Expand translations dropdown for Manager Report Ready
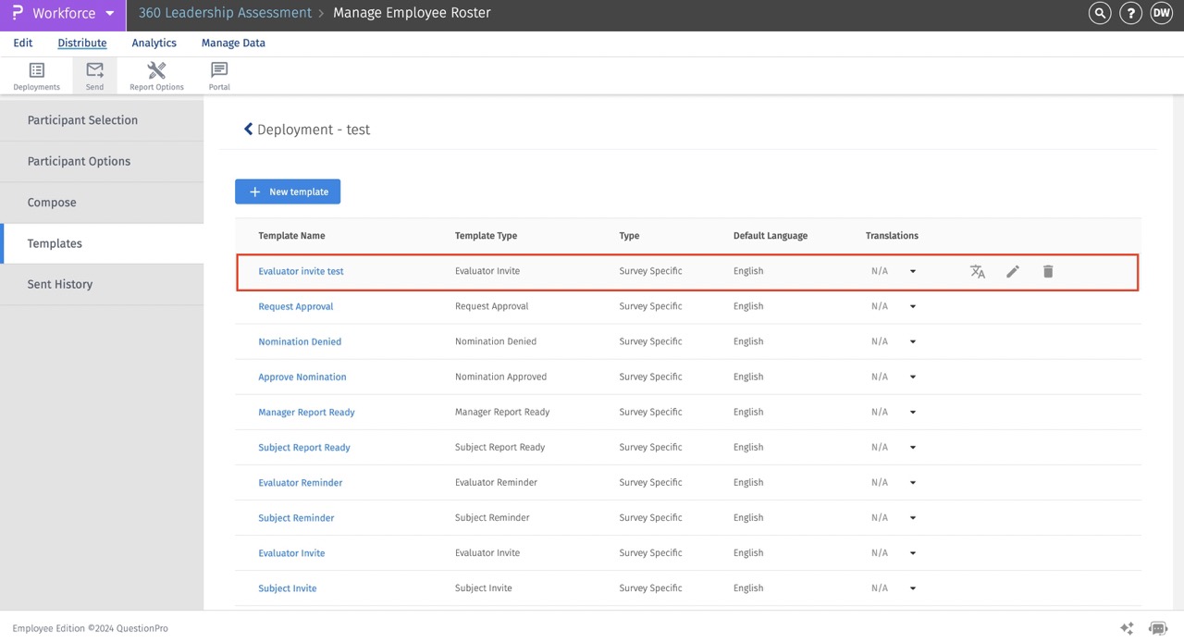 click(x=912, y=413)
